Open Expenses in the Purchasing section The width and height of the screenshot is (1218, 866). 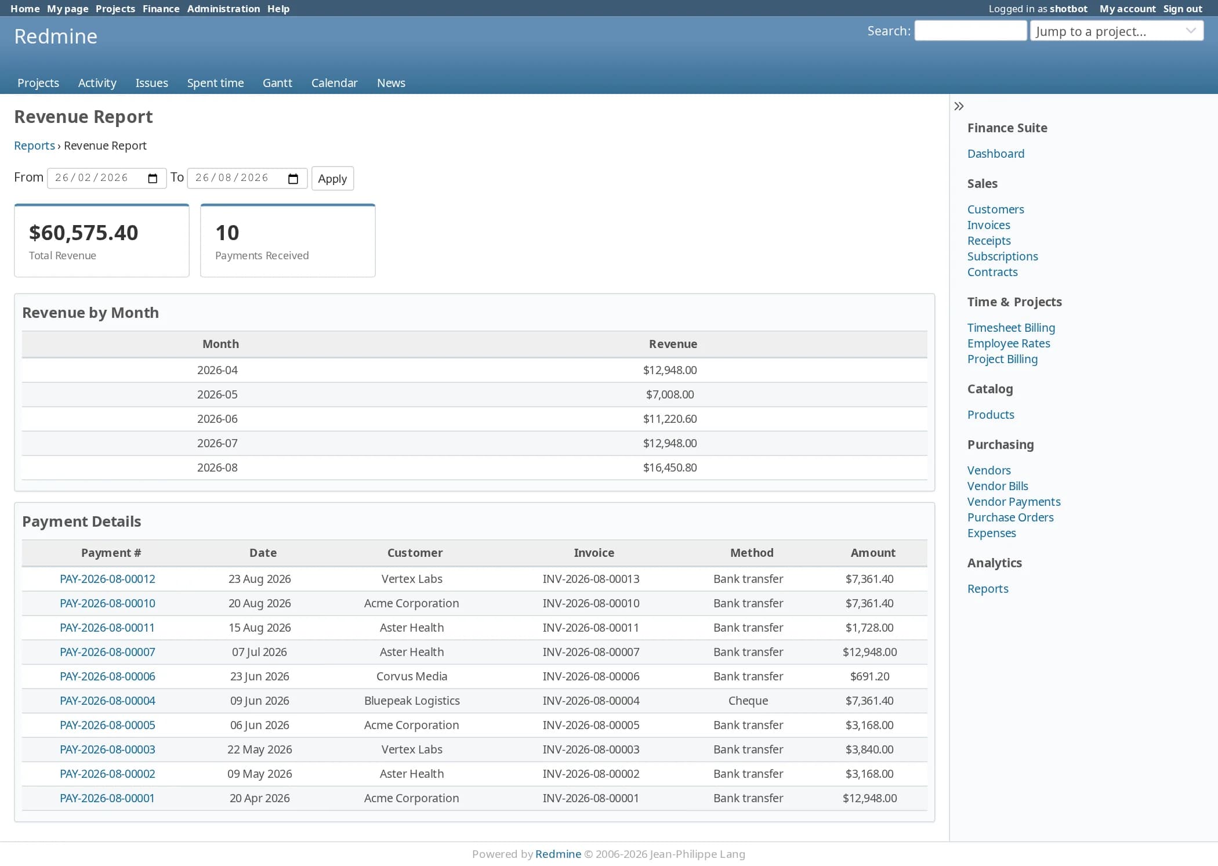coord(992,533)
